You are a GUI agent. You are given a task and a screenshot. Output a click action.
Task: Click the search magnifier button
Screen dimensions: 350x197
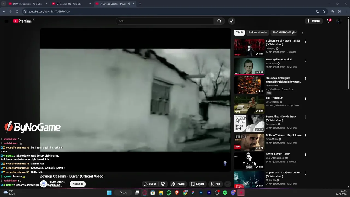219,21
